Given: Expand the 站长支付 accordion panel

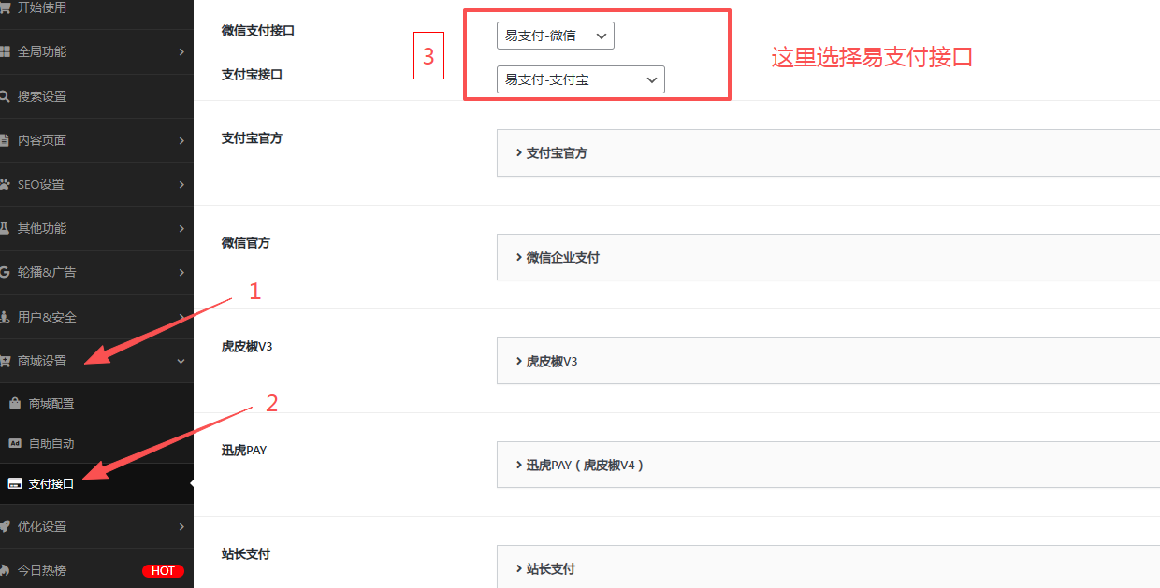Looking at the screenshot, I should pos(551,568).
